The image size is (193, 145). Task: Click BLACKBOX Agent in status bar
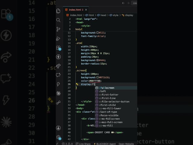[105, 144]
